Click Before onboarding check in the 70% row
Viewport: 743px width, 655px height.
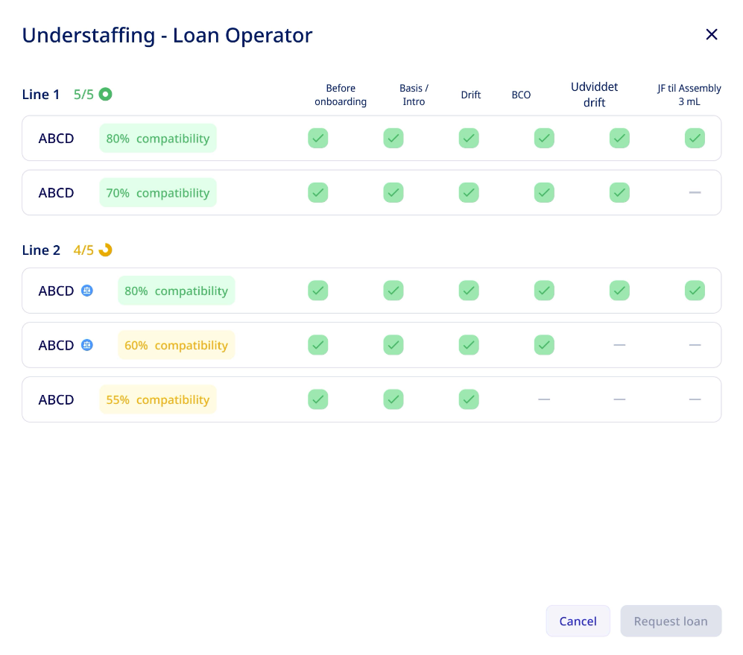click(318, 192)
